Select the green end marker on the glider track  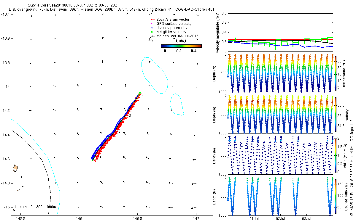(x=140, y=93)
